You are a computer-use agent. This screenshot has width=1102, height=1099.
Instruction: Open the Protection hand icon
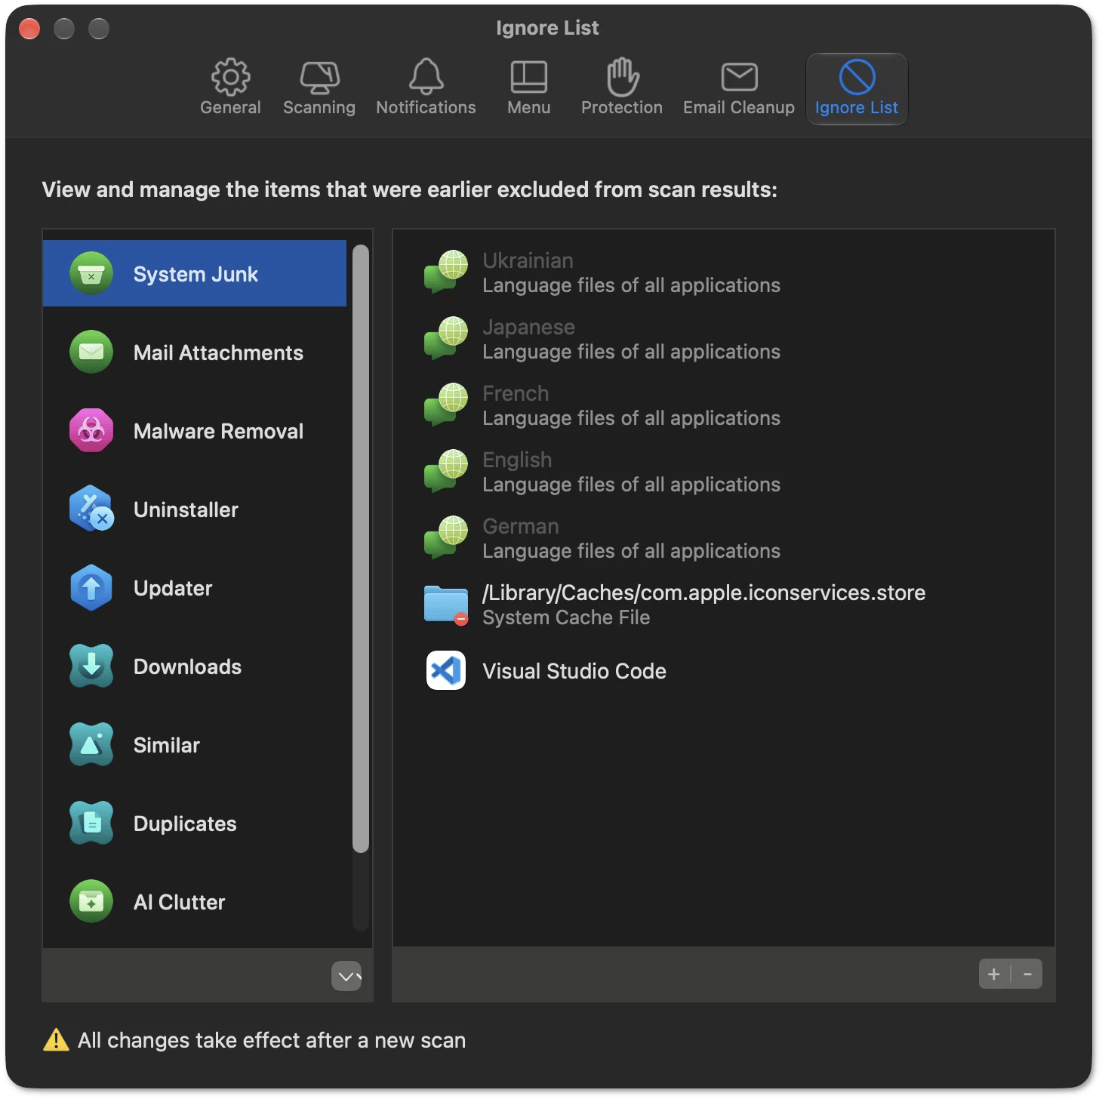622,76
